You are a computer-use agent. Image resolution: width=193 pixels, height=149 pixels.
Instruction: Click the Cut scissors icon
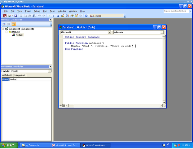point(21,16)
